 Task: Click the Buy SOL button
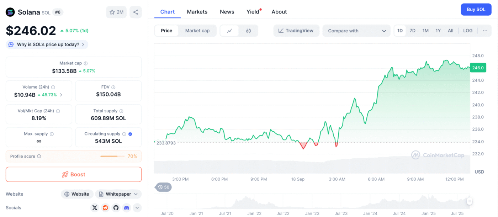(x=476, y=10)
